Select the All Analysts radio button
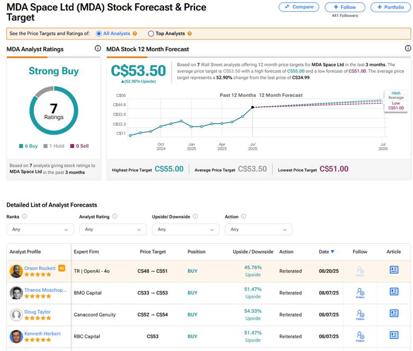The image size is (413, 351). coord(99,33)
